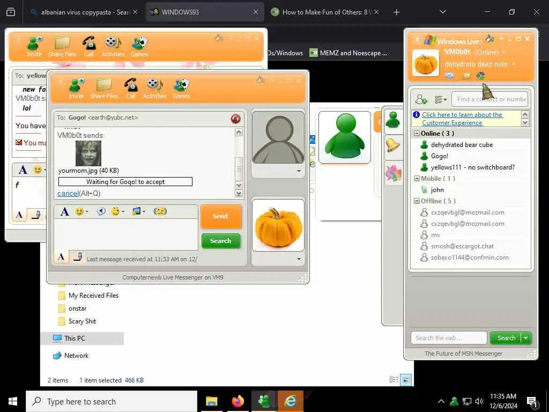Open wink picker in Gogo! chat toolbar

(x=117, y=211)
